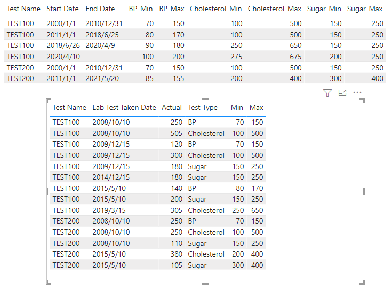
Task: Sort by the Actual column header
Action: [x=172, y=108]
